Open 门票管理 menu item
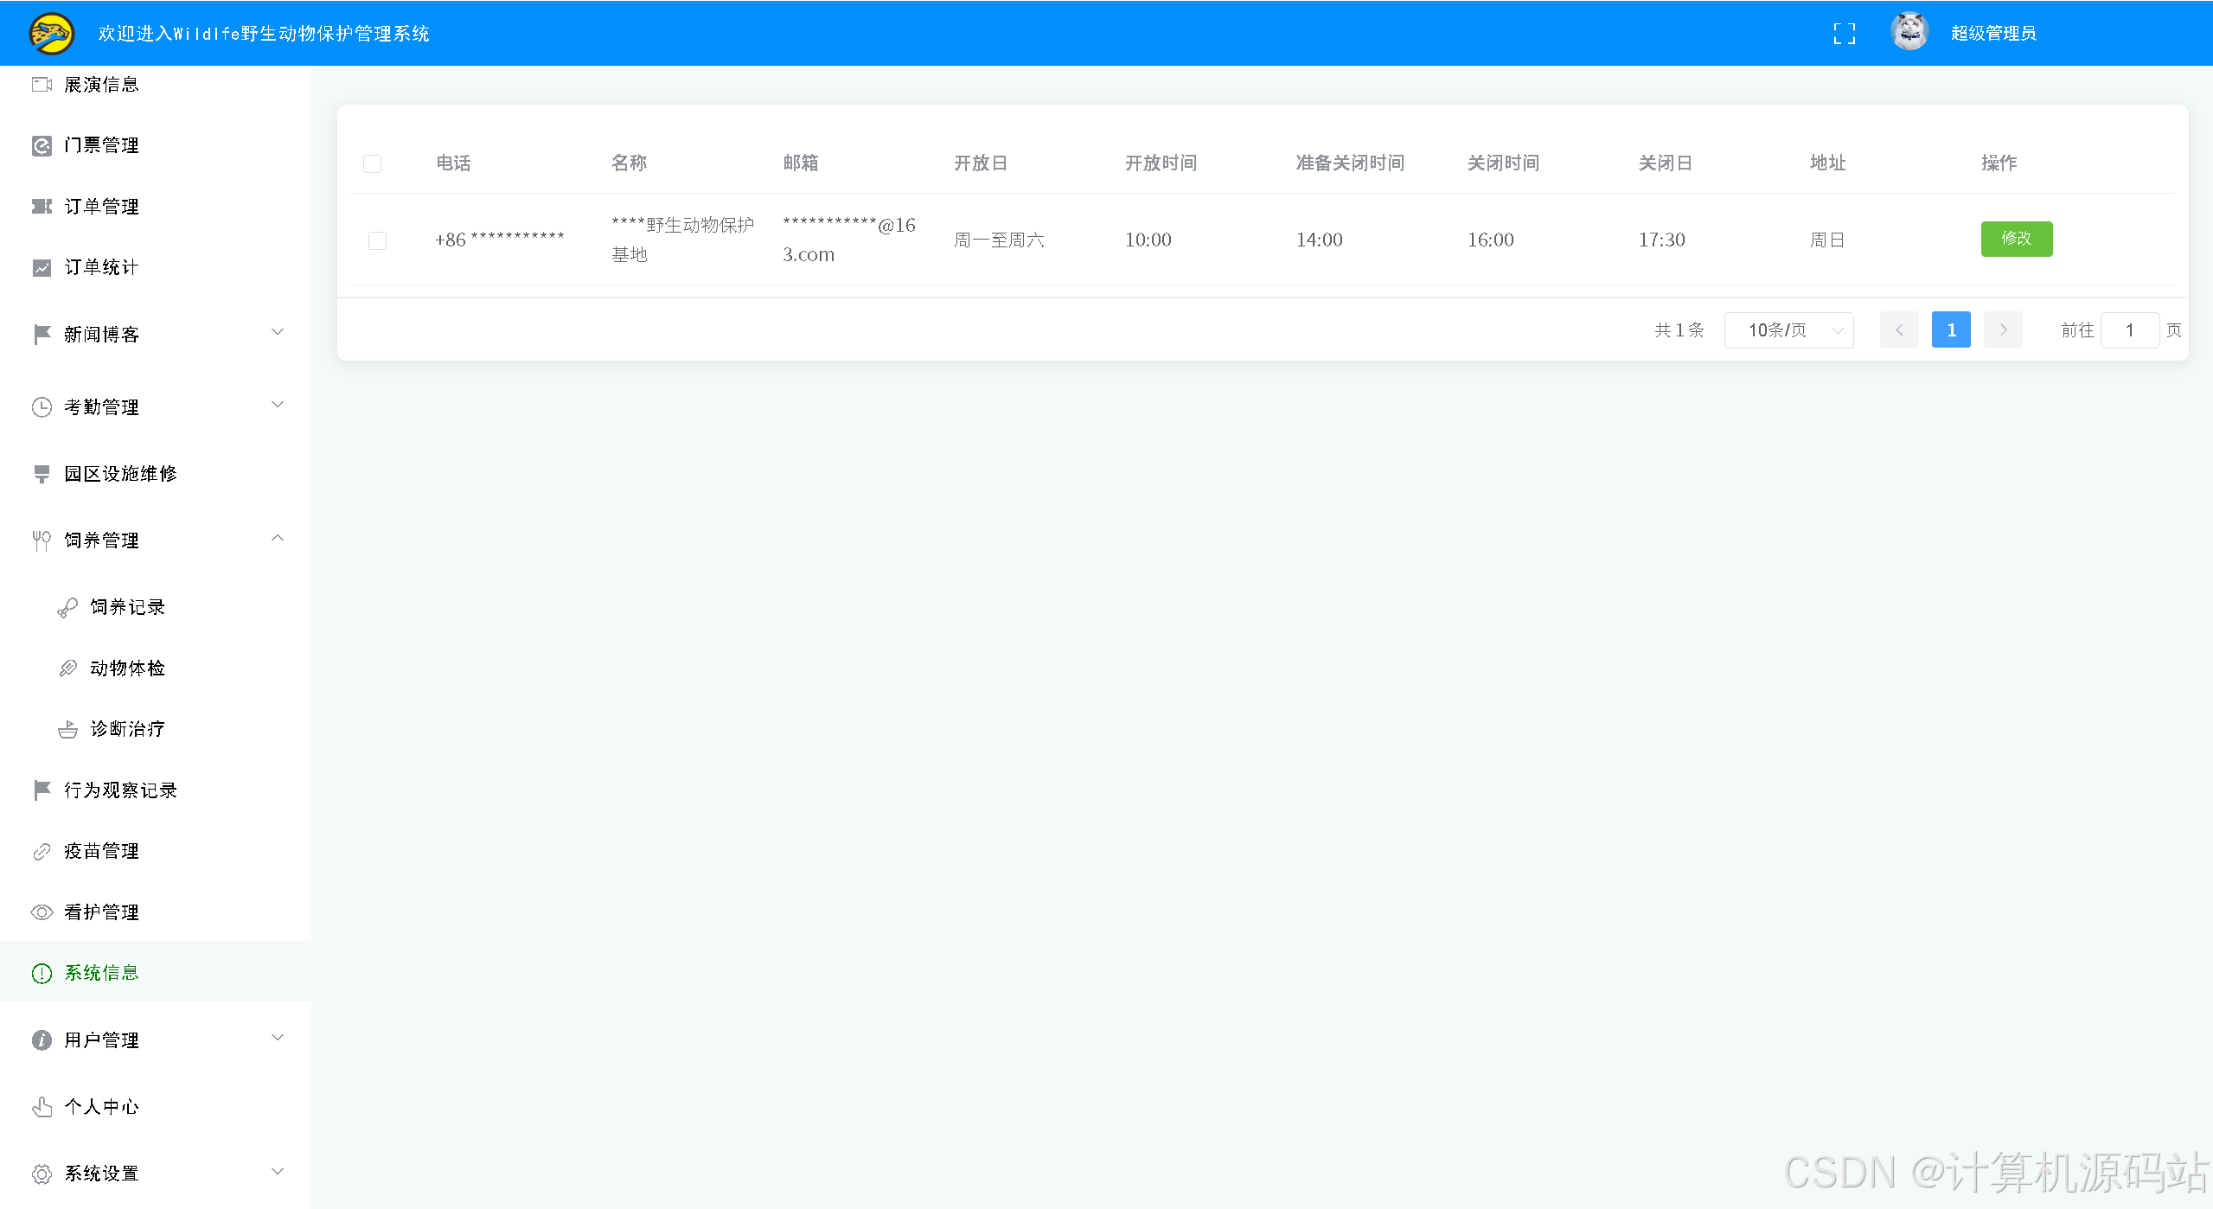The height and width of the screenshot is (1209, 2213). tap(156, 145)
